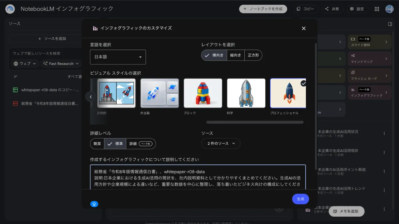Expand the マインドマップ card chevron
The image size is (399, 224).
tap(386, 59)
